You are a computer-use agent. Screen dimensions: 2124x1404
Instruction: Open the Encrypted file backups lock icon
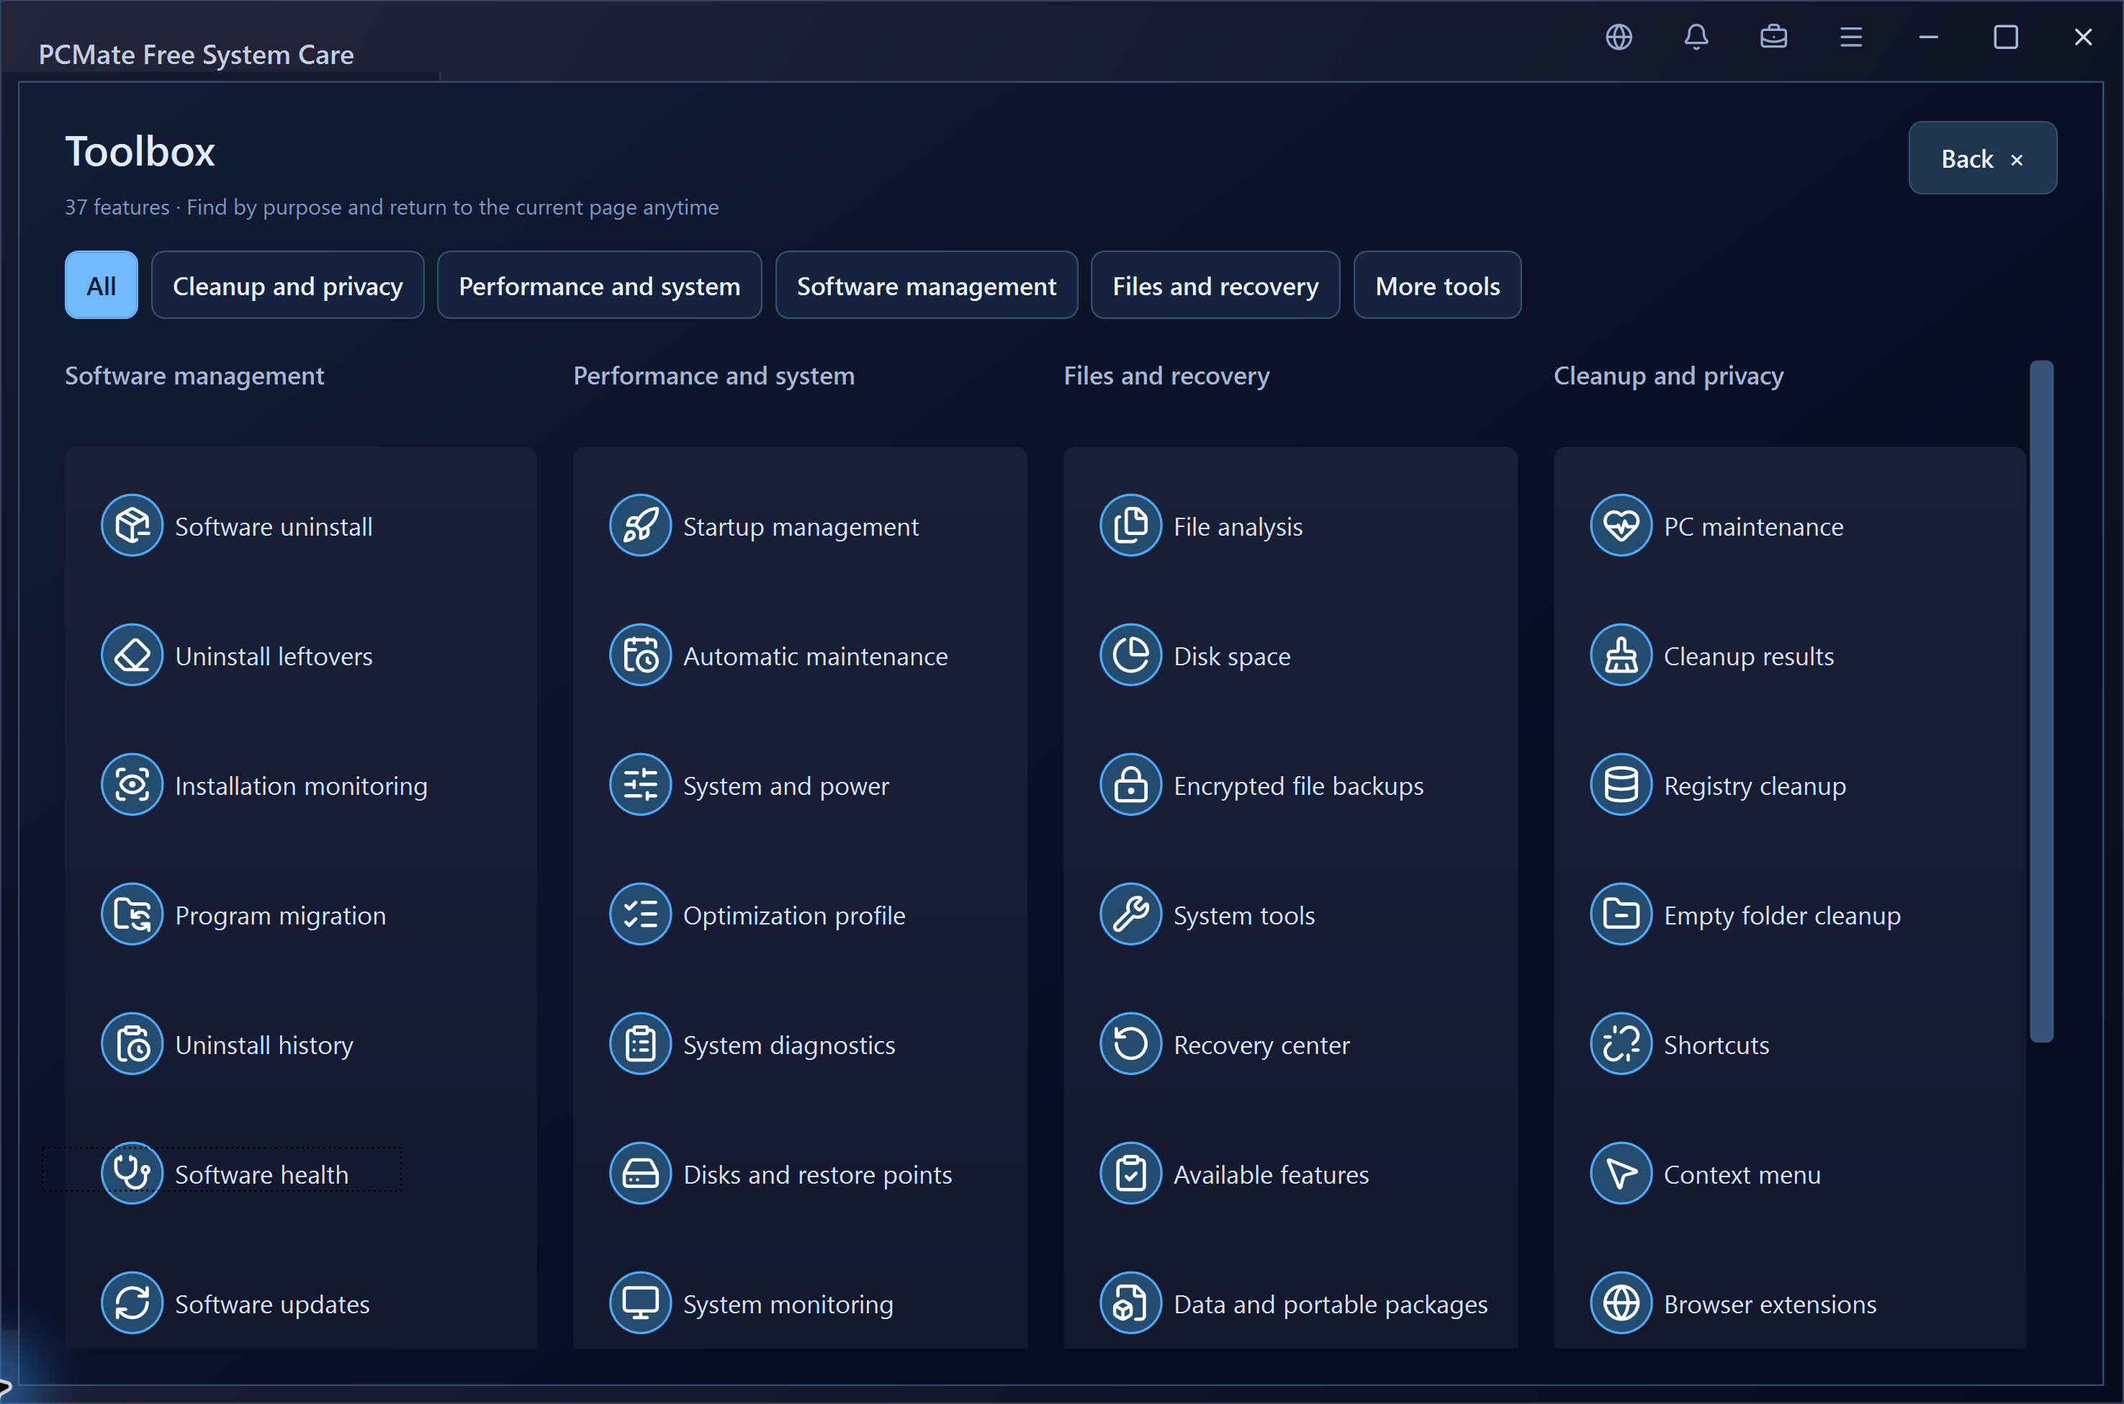click(1131, 786)
